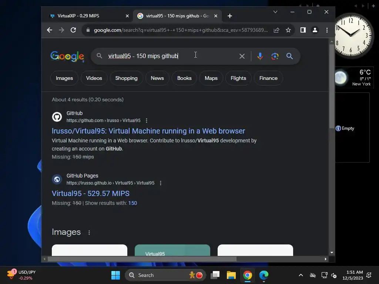This screenshot has width=379, height=284.
Task: Click the Chrome icon in the taskbar
Action: point(248,275)
